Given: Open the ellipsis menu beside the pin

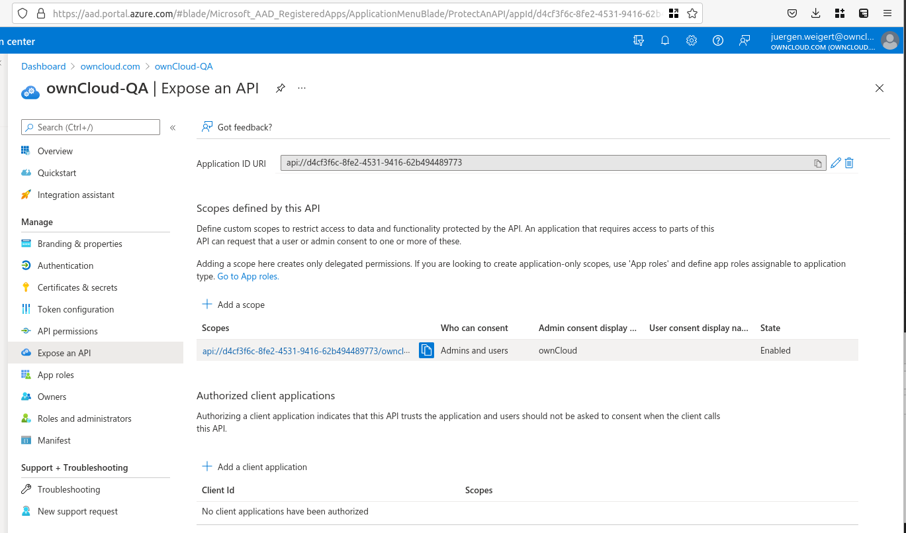Looking at the screenshot, I should [x=302, y=87].
